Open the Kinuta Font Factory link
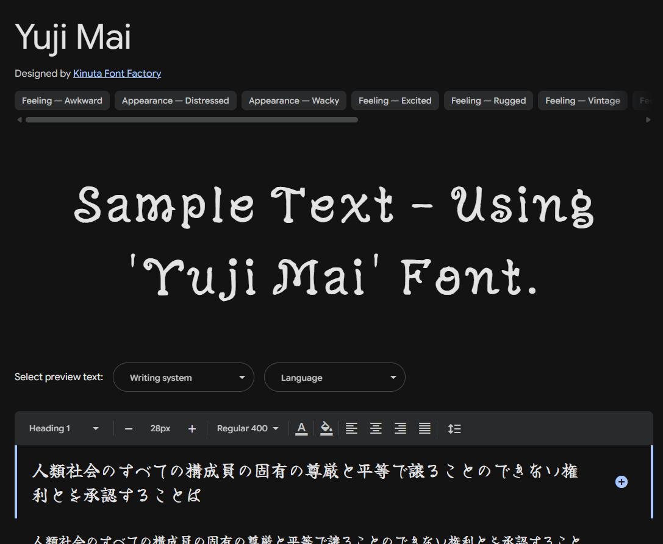This screenshot has height=544, width=663. [117, 74]
